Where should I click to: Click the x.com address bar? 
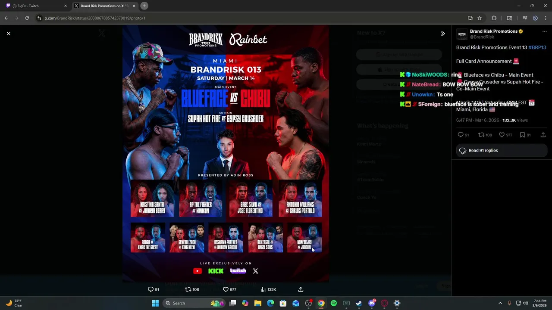click(x=250, y=18)
